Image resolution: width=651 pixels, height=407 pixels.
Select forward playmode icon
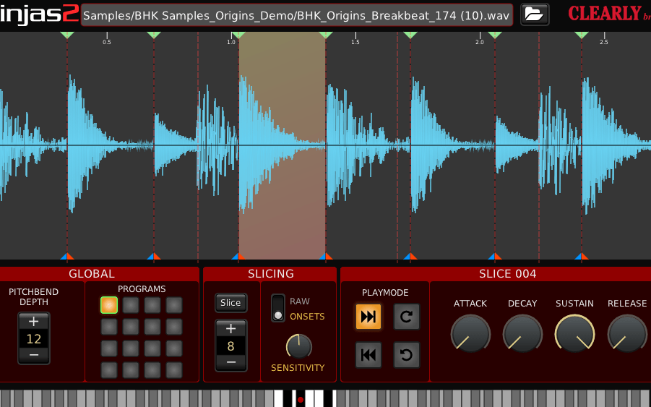(368, 317)
